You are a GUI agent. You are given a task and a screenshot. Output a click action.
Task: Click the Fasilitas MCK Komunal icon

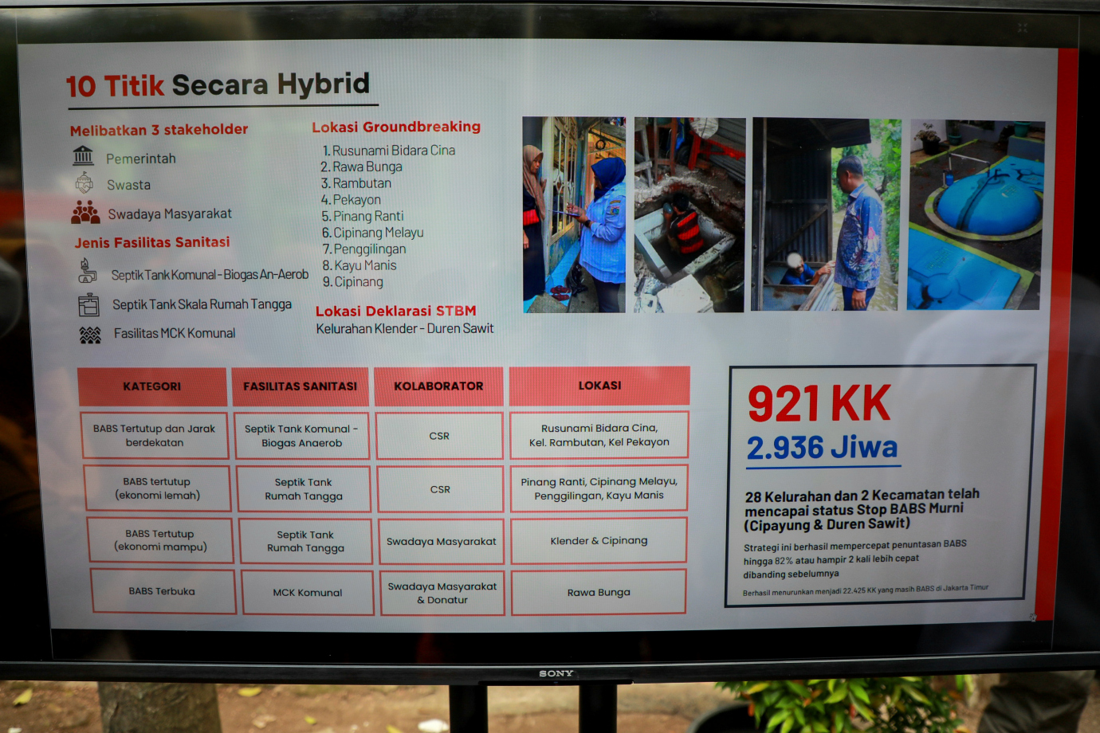[x=90, y=335]
